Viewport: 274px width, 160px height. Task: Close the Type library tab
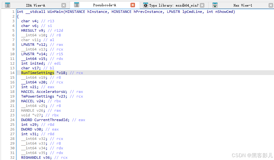[x=202, y=5]
